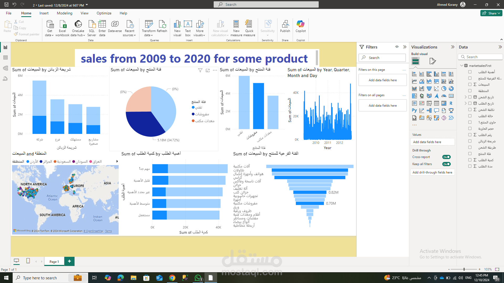Click the Share button
Viewport: 504px width, 283px height.
[491, 13]
